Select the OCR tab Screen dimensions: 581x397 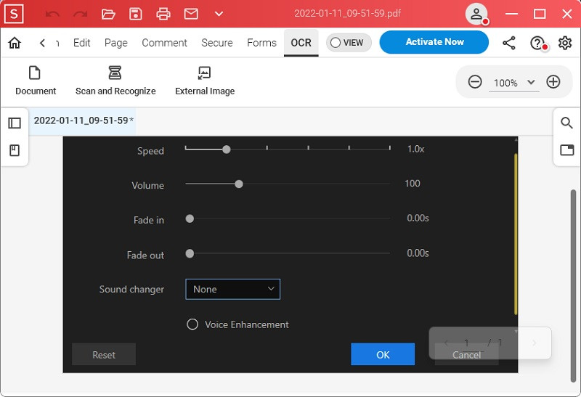(x=301, y=43)
